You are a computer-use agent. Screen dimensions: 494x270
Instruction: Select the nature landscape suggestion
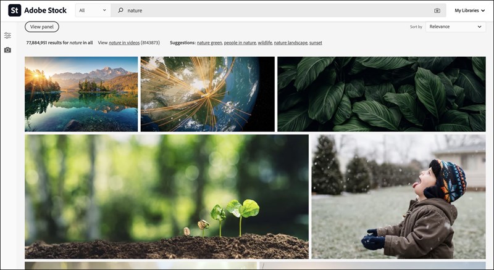click(x=290, y=43)
